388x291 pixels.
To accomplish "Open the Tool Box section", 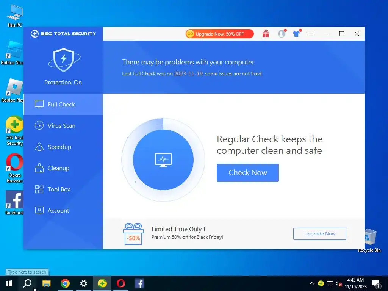I will pyautogui.click(x=63, y=189).
